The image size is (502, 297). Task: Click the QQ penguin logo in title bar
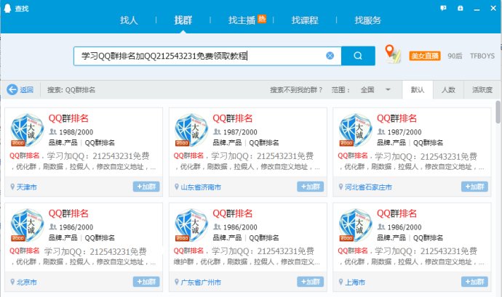pos(8,7)
